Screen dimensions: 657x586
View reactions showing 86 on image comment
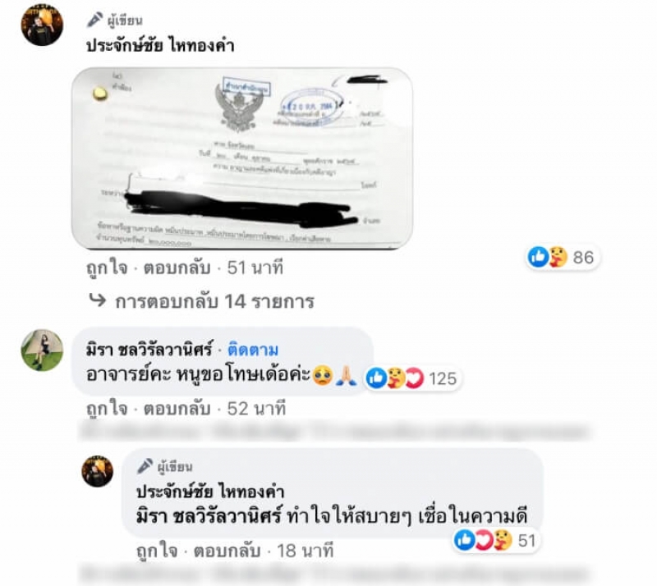click(x=563, y=257)
